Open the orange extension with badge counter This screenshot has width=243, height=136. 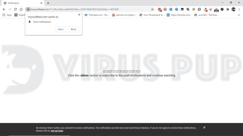point(160,10)
